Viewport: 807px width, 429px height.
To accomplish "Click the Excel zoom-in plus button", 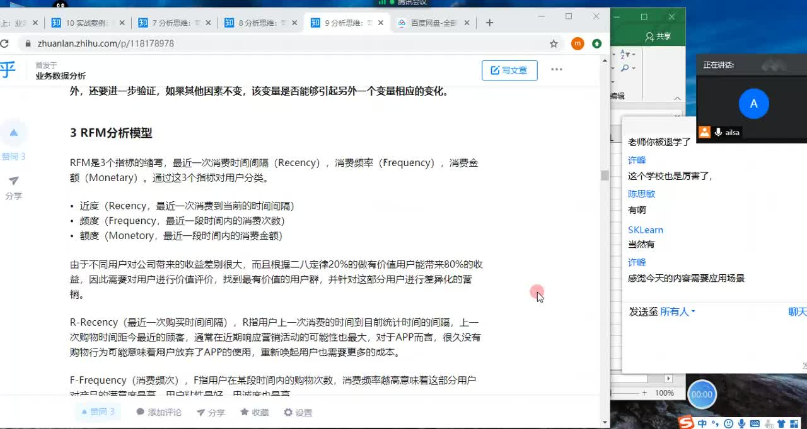I will pos(643,393).
